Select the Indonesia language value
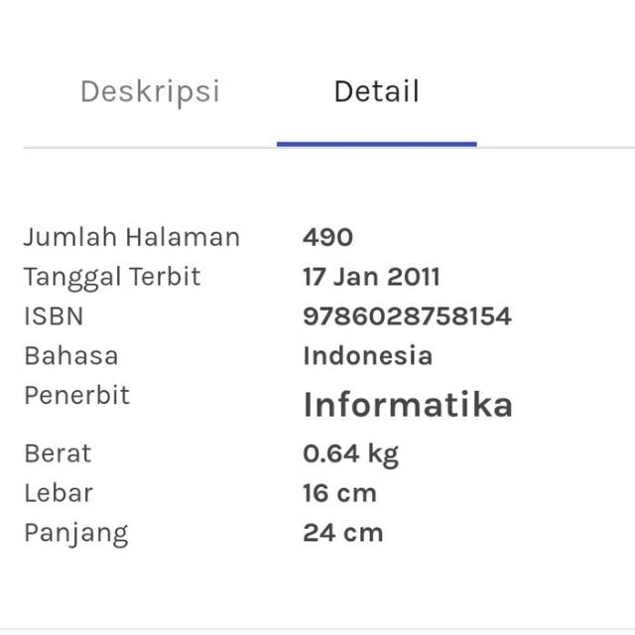This screenshot has width=635, height=635. pos(367,355)
